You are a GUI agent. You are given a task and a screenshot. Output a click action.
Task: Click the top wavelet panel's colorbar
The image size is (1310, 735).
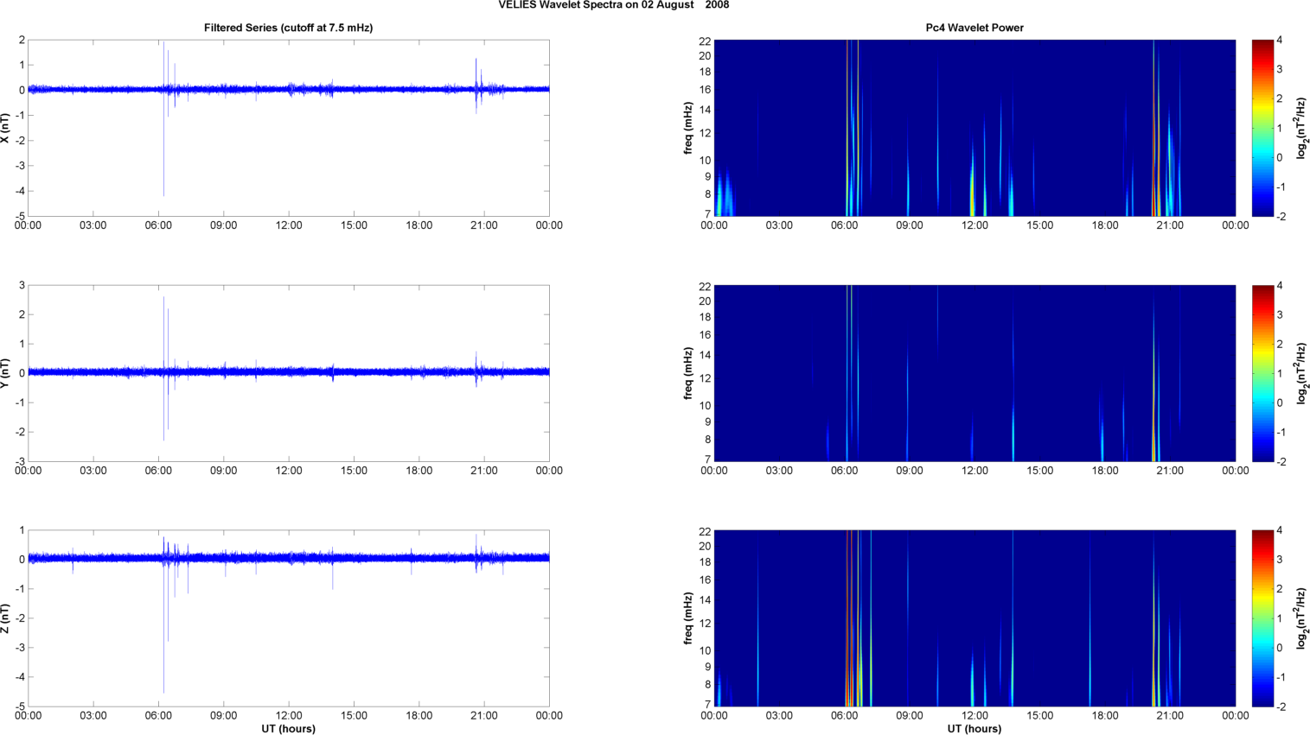click(x=1262, y=128)
